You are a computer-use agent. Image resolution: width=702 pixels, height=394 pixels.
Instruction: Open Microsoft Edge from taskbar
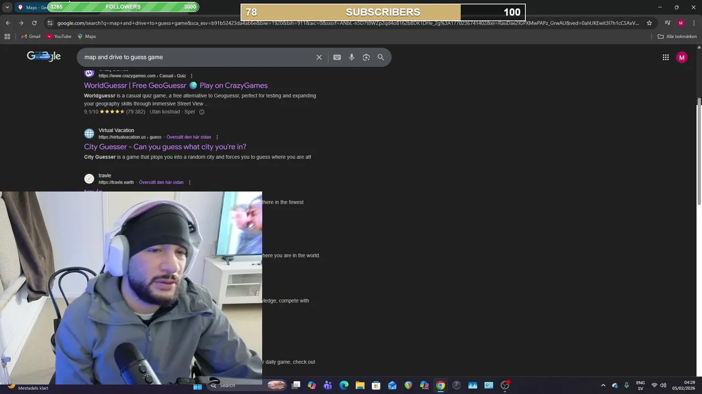pos(344,385)
